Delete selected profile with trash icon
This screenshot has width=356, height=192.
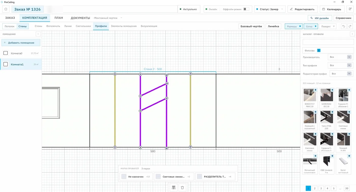(x=182, y=188)
